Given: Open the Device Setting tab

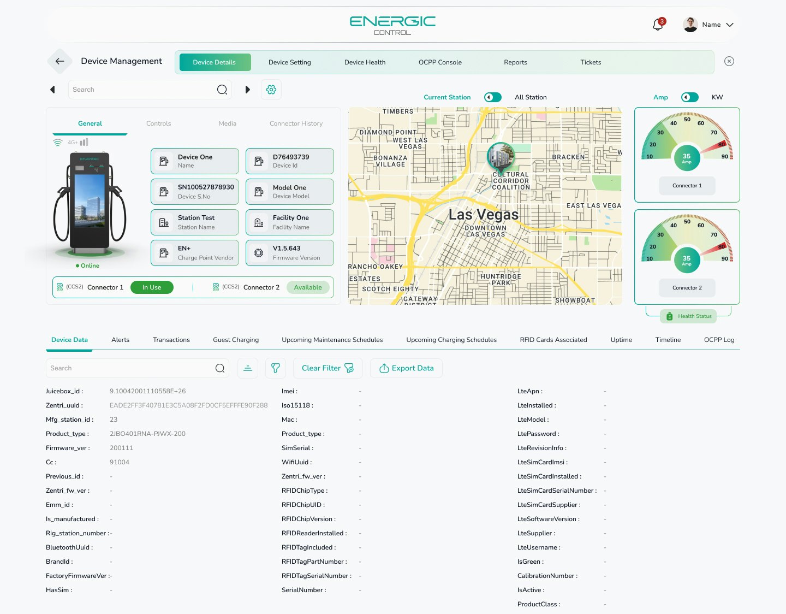Looking at the screenshot, I should pyautogui.click(x=290, y=62).
